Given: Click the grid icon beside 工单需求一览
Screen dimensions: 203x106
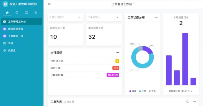Looking at the screenshot, I should tap(5, 36).
